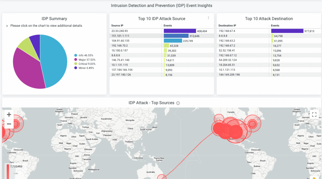Expand the attack map to fullscreen

(314, 114)
